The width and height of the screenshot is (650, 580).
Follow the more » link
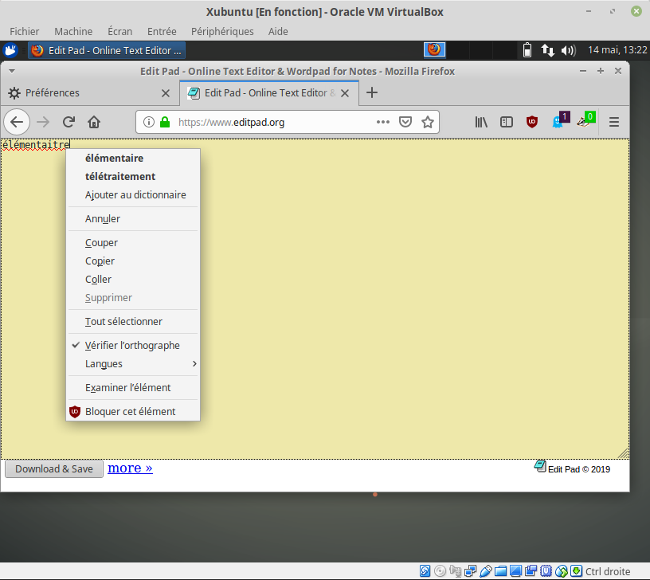[130, 468]
